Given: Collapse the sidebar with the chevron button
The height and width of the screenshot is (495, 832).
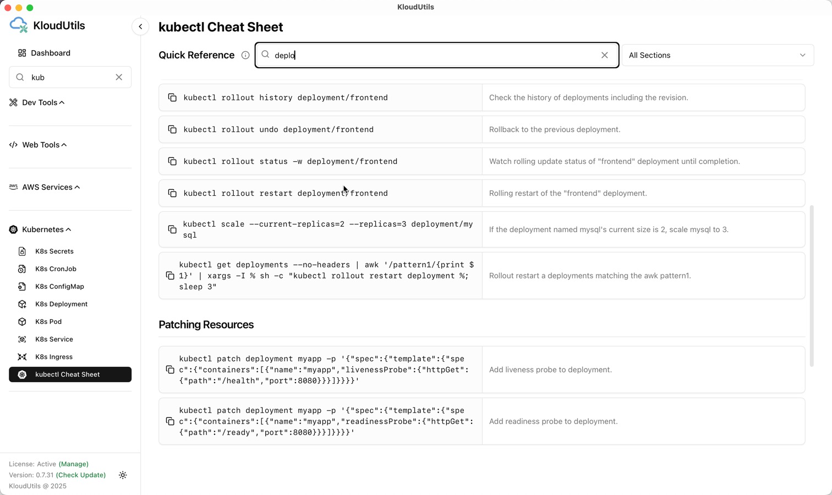Looking at the screenshot, I should click(140, 26).
